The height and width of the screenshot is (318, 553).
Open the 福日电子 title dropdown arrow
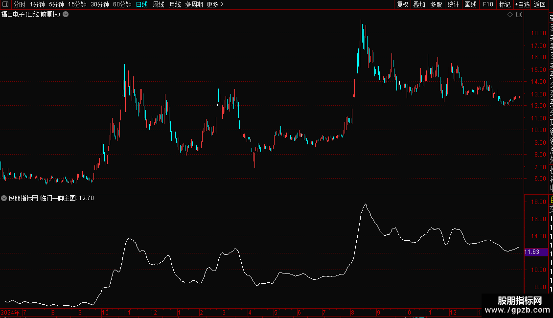point(66,15)
